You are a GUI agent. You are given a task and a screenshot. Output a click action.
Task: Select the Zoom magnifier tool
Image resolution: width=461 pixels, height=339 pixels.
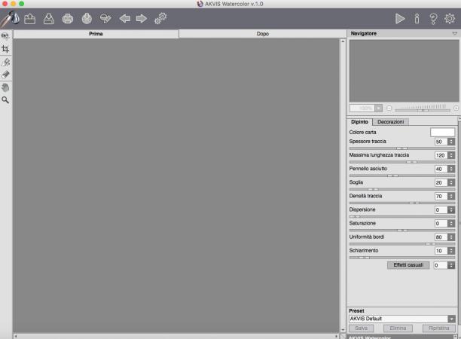point(5,100)
